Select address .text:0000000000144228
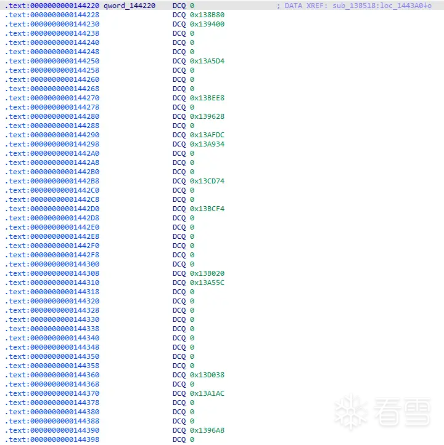The width and height of the screenshot is (444, 445). click(x=52, y=15)
